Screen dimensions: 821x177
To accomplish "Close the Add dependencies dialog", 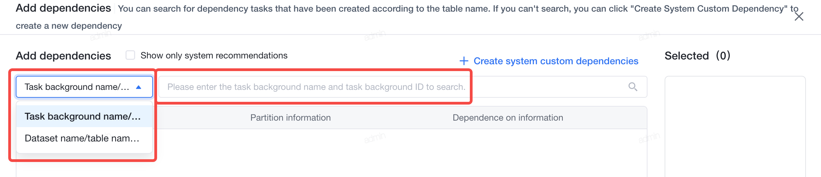I will pyautogui.click(x=799, y=16).
